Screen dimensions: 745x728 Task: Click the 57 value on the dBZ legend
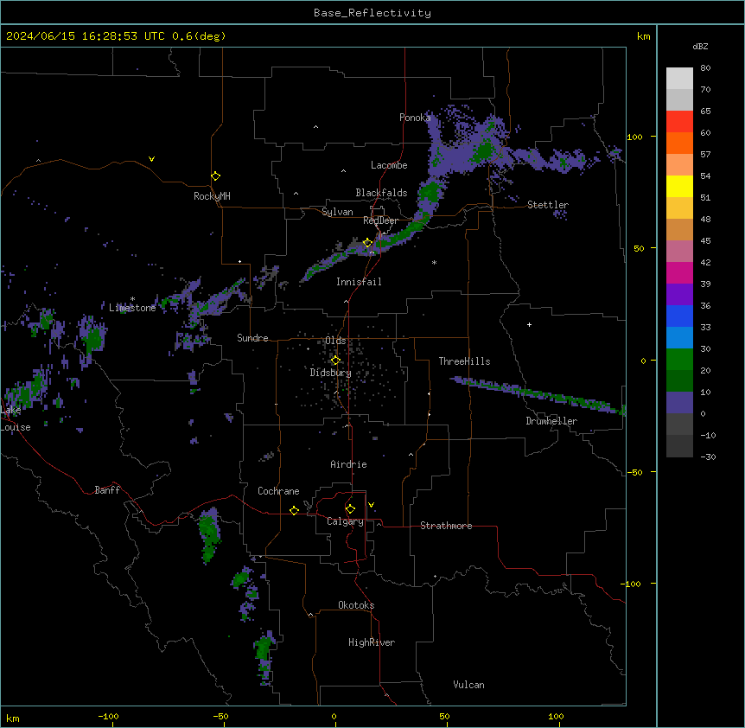[x=705, y=155]
